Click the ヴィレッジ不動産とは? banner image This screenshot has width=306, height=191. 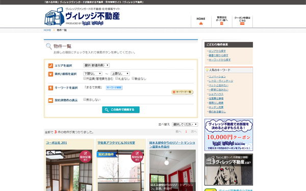[x=228, y=170]
